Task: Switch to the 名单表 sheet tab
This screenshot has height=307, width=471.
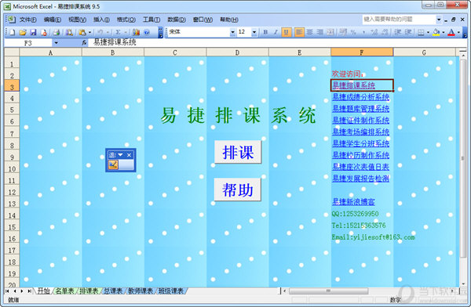Action: 64,291
